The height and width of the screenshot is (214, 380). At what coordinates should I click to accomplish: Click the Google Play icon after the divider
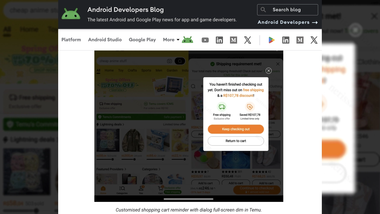coord(271,40)
